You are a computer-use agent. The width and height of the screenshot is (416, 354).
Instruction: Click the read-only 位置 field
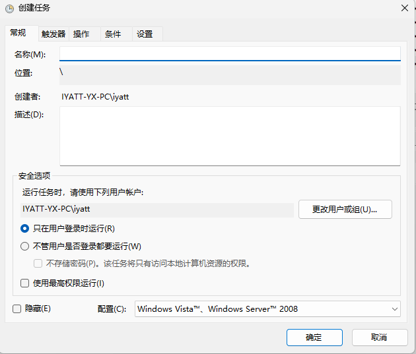tap(229, 74)
